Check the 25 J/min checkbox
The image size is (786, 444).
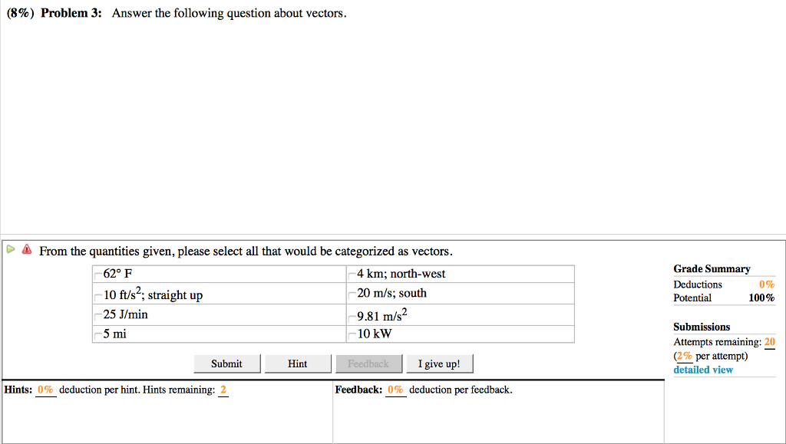coord(97,314)
